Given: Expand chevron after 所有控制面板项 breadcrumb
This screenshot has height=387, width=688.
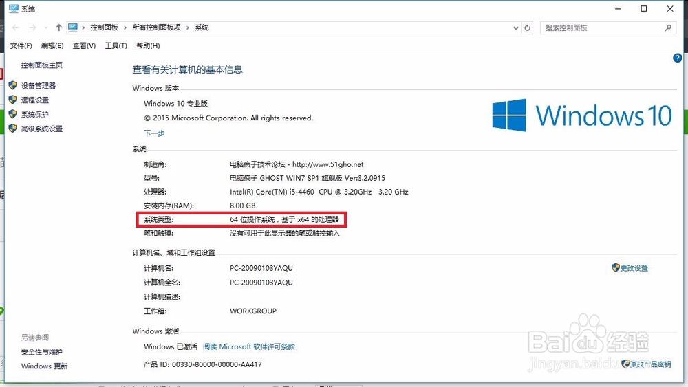Looking at the screenshot, I should point(188,27).
